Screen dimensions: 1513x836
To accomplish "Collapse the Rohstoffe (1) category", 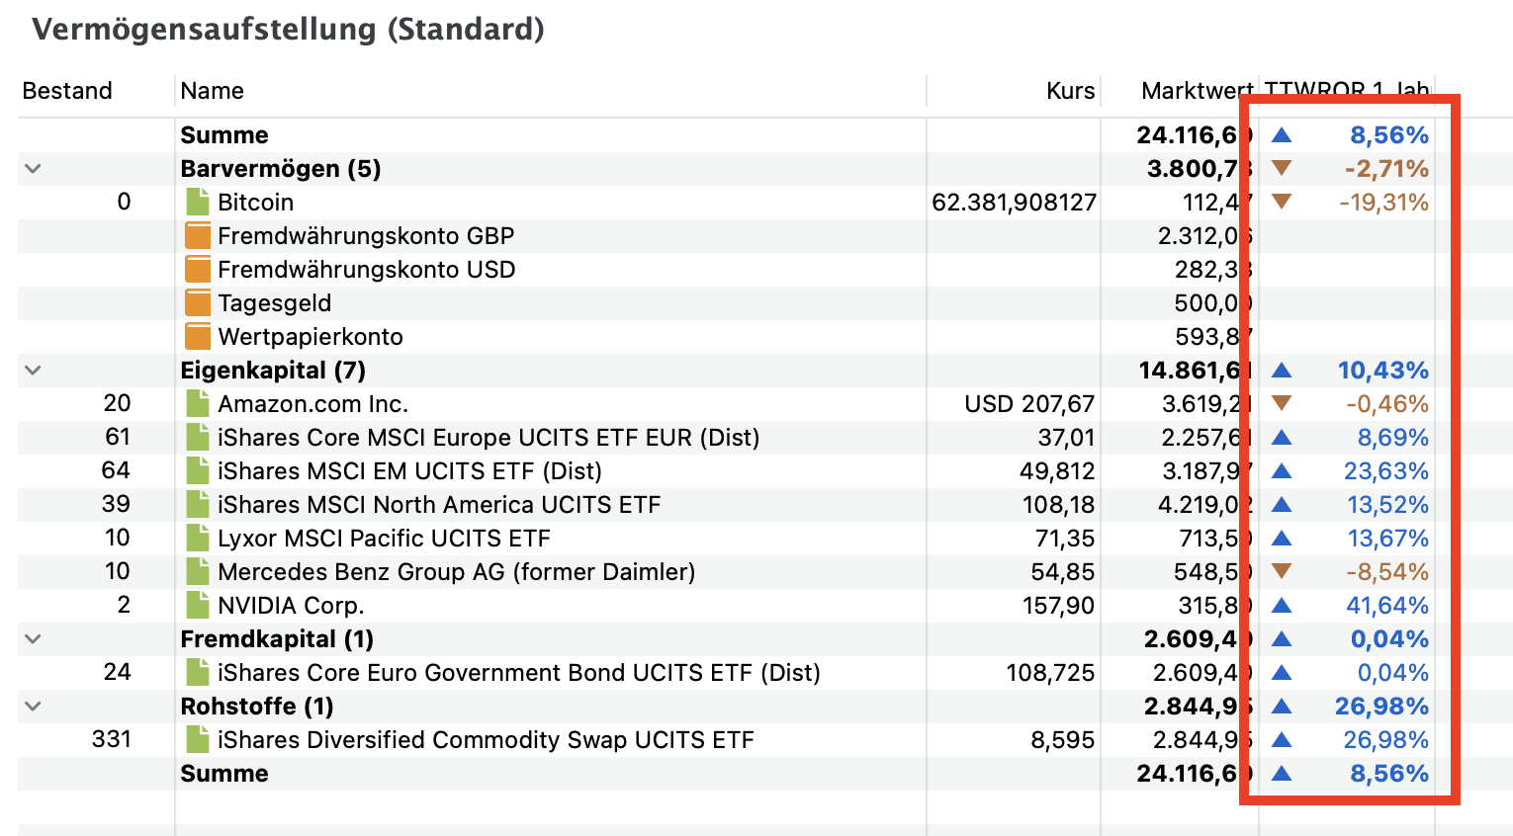I will (x=33, y=707).
